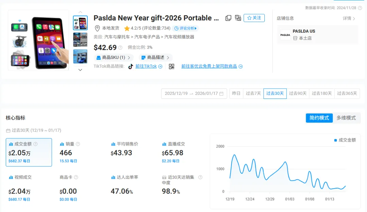Screen dimensions: 367x212
Task: Select the second product image thumbnail
Action: click(x=80, y=40)
